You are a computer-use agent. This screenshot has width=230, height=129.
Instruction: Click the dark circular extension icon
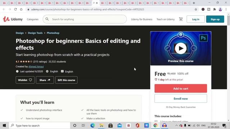[203, 9]
